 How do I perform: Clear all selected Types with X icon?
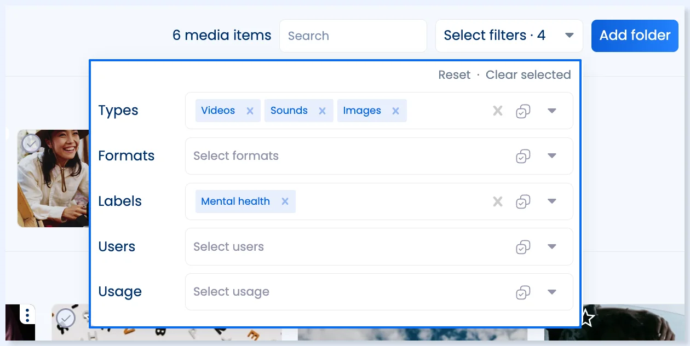tap(497, 111)
